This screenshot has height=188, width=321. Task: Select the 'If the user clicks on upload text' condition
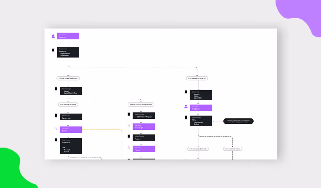tap(197, 78)
